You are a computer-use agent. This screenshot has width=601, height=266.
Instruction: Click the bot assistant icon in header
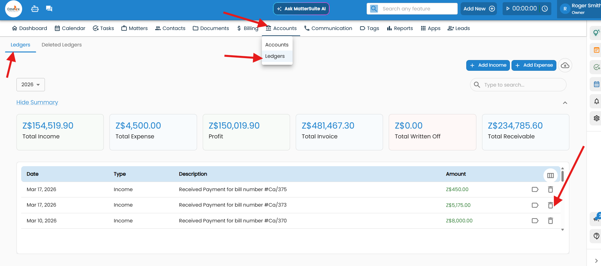[x=35, y=9]
